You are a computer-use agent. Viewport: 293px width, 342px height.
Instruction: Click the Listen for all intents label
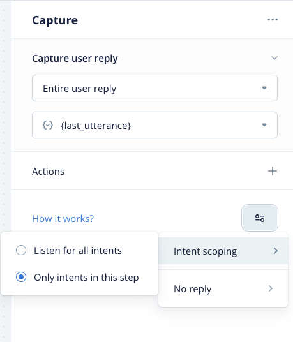click(78, 251)
